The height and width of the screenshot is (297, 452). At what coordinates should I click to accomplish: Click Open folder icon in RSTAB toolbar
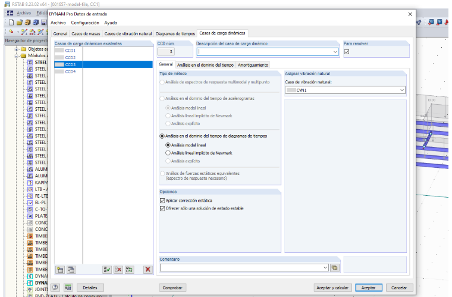(x=19, y=22)
